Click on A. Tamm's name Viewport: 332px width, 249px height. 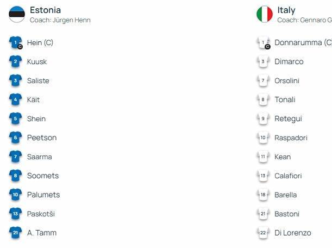coord(42,233)
